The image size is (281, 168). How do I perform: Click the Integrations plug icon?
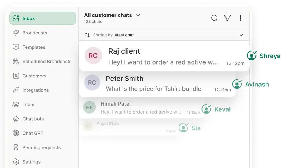point(16,90)
